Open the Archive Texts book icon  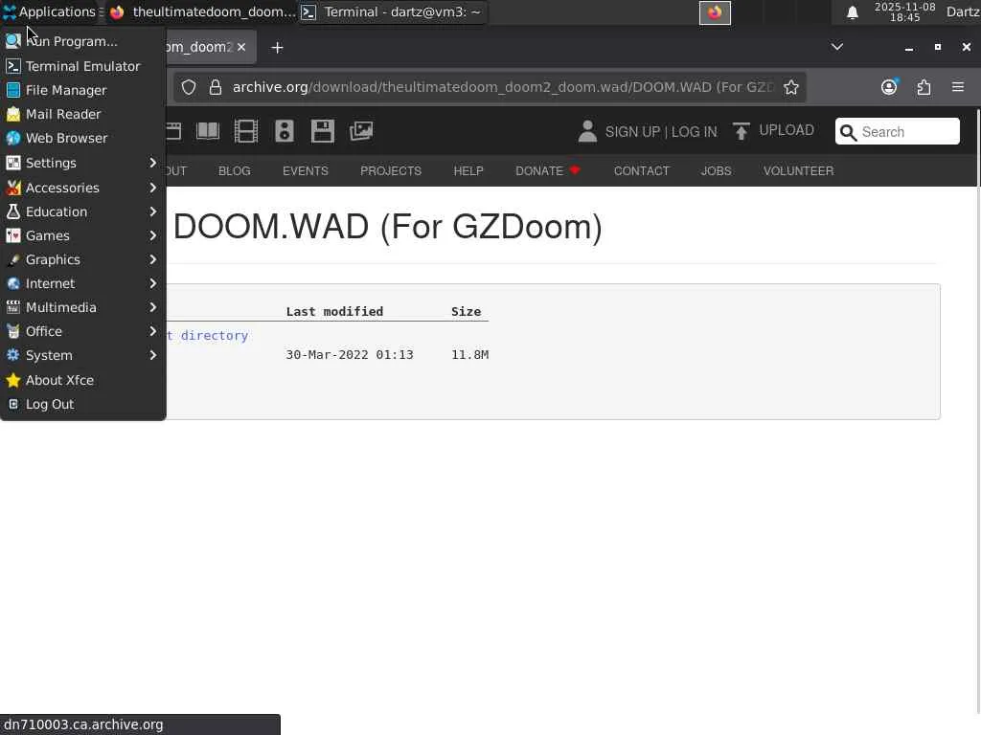(x=208, y=131)
